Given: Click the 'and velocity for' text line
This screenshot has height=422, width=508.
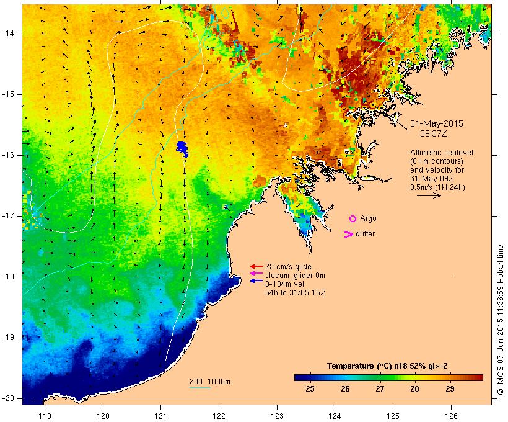Looking at the screenshot, I should (x=437, y=170).
